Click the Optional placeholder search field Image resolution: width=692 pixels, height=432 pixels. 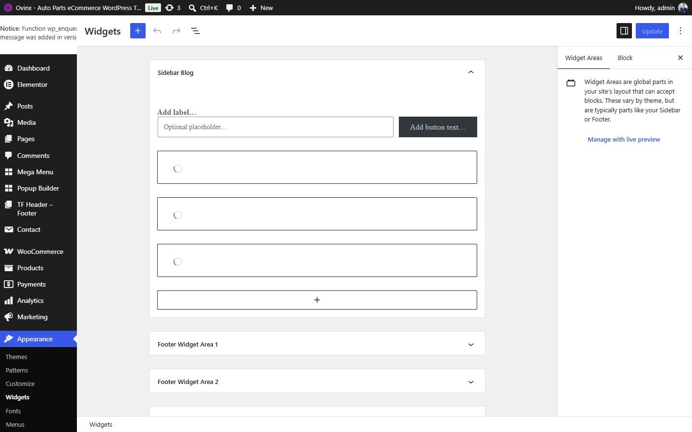coord(275,127)
